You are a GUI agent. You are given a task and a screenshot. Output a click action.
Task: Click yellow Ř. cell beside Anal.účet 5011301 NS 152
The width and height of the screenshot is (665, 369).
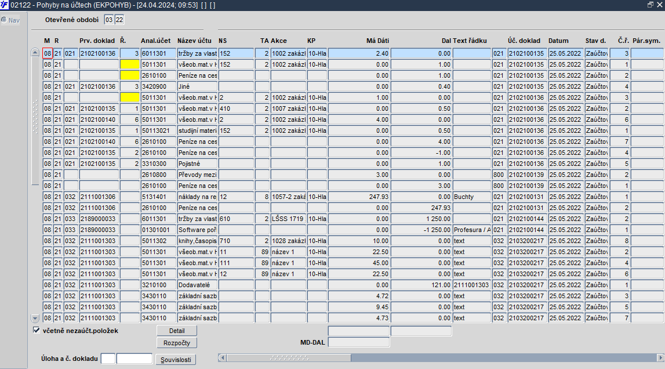pos(129,64)
